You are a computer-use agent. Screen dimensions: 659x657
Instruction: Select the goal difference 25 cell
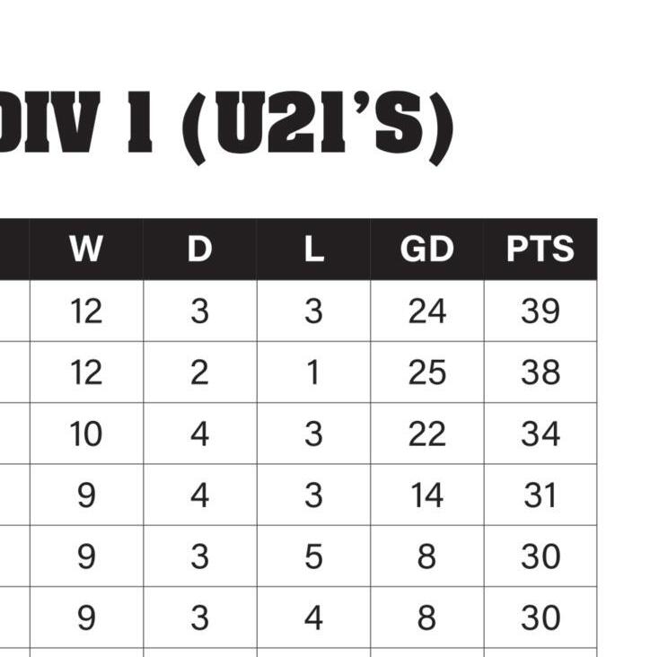pyautogui.click(x=427, y=372)
